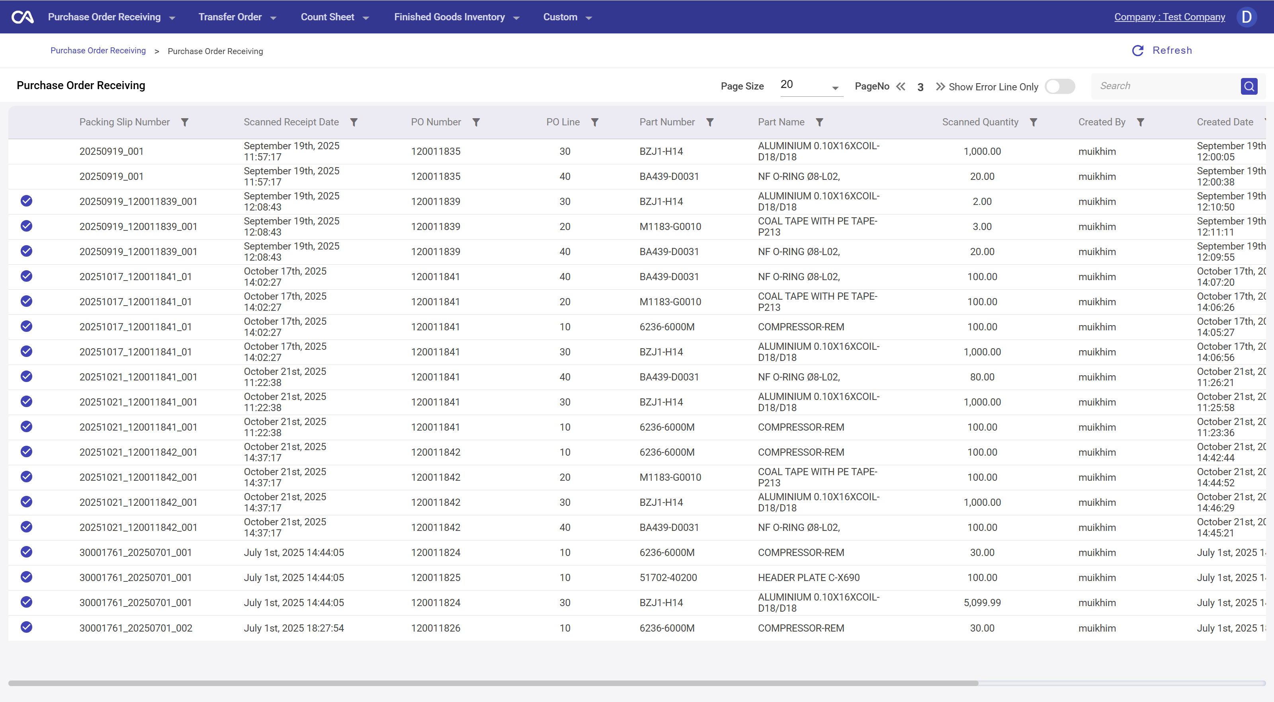
Task: Open Company : Test Company link
Action: (1170, 17)
